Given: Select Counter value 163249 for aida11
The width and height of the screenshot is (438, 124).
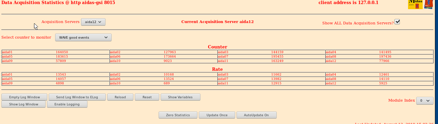Looking at the screenshot, I should click(x=277, y=61).
